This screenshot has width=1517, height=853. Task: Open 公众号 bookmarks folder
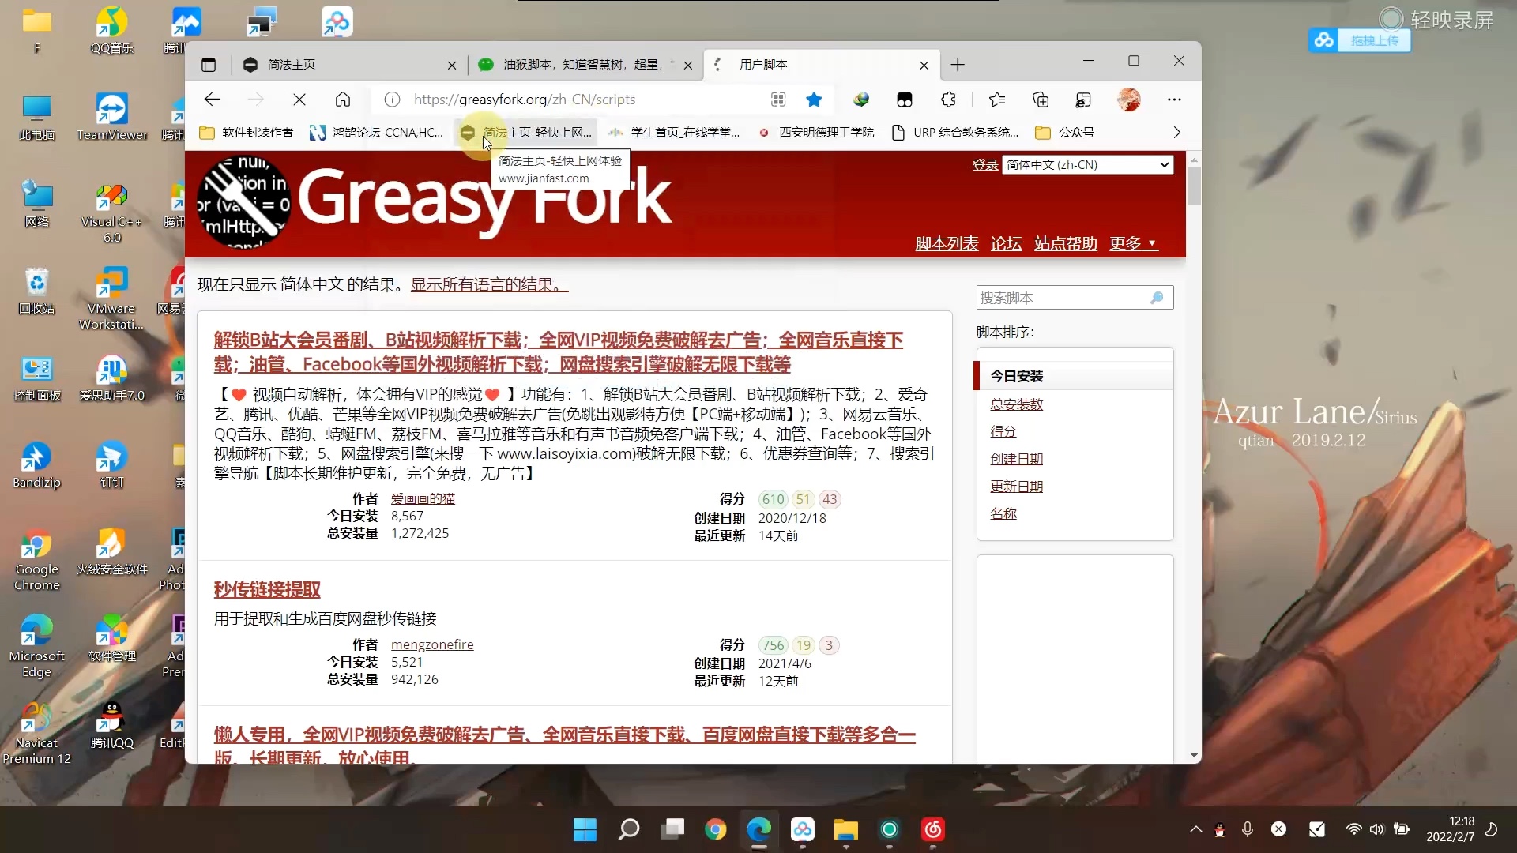click(x=1065, y=133)
